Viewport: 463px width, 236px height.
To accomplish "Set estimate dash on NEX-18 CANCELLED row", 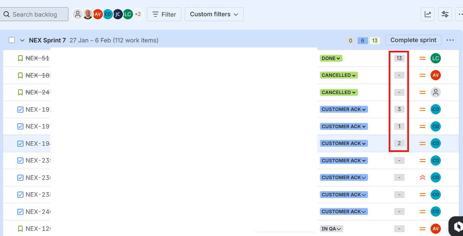I will tap(399, 75).
